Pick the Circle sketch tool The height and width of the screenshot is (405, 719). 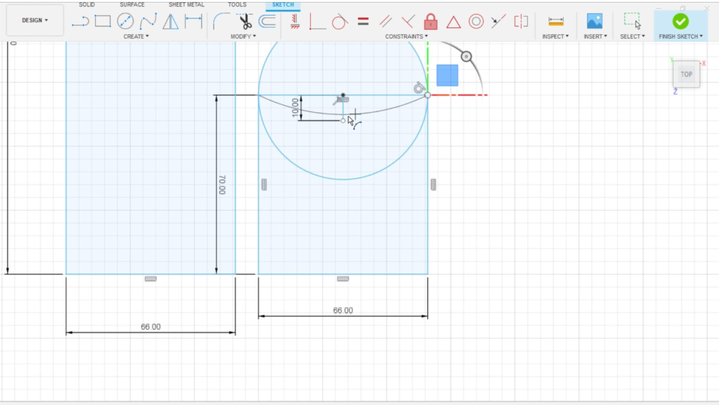pos(125,21)
